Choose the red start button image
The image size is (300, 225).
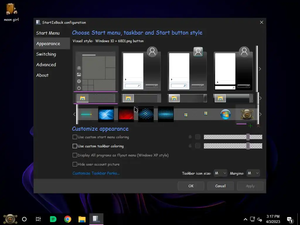click(126, 115)
